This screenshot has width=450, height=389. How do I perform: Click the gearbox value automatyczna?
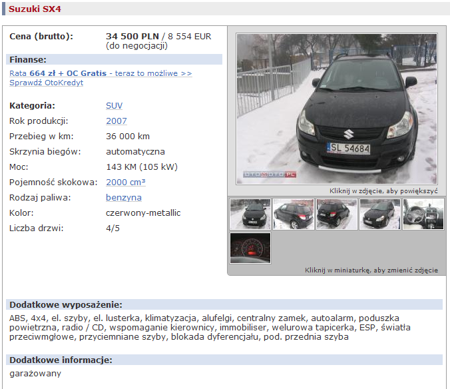[135, 152]
